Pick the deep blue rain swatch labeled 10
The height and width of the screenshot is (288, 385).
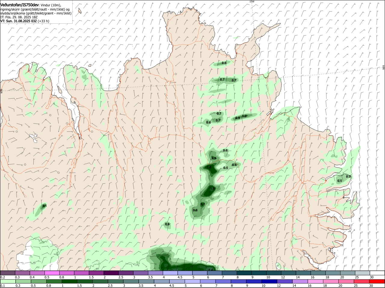click(x=269, y=281)
